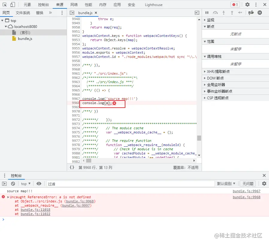Clear the console
Image resolution: width=269 pixels, height=245 pixels.
[x=13, y=184]
